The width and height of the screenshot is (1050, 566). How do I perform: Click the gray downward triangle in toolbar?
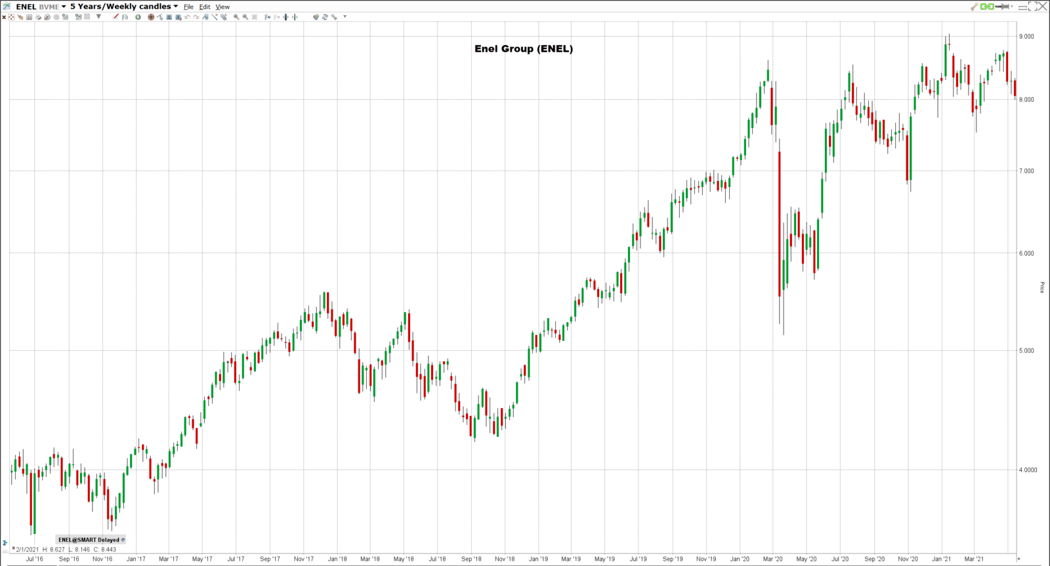point(98,16)
